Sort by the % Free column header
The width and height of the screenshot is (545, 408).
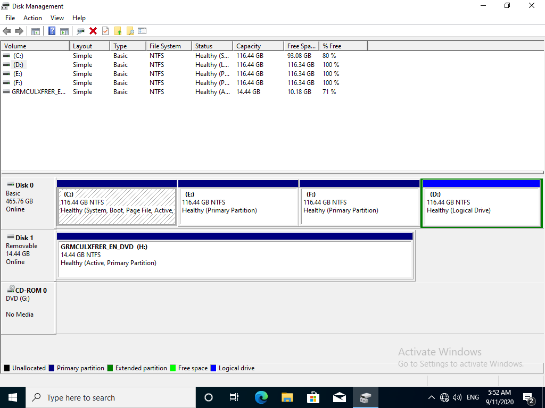(x=343, y=46)
